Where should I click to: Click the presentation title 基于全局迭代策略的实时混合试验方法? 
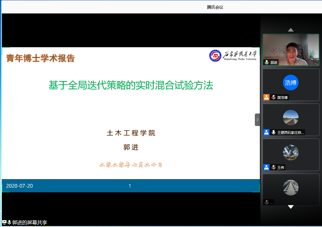[131, 85]
